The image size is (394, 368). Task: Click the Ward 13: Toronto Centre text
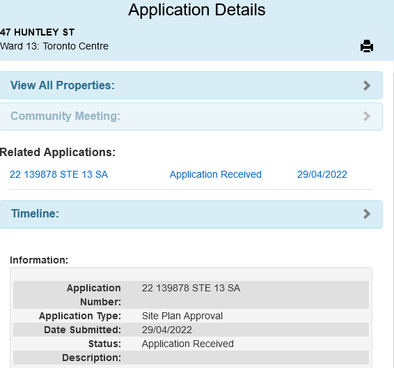click(x=54, y=46)
